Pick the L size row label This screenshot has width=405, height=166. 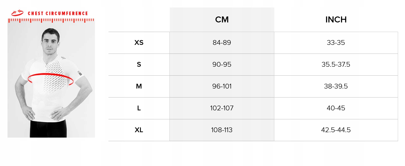[x=139, y=108]
